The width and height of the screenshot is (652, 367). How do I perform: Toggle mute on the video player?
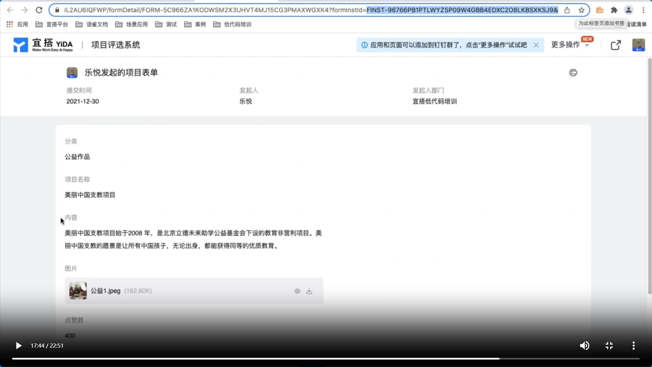tap(584, 346)
